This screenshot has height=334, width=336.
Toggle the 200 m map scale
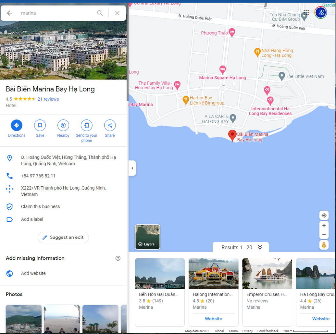[305, 331]
